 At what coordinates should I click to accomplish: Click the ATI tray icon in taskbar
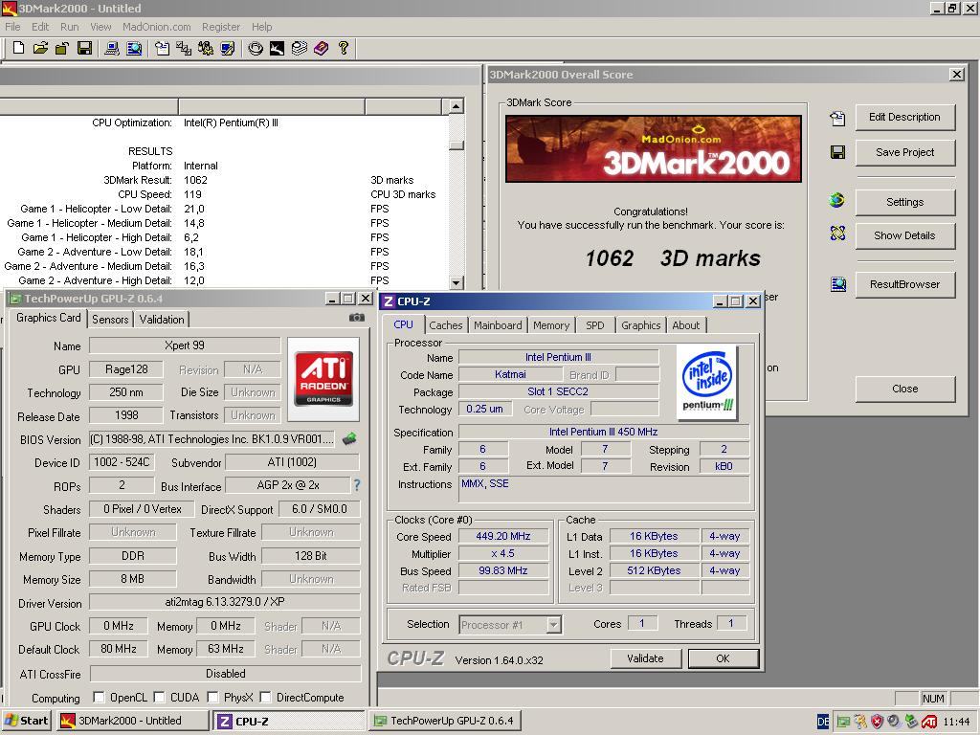click(929, 722)
